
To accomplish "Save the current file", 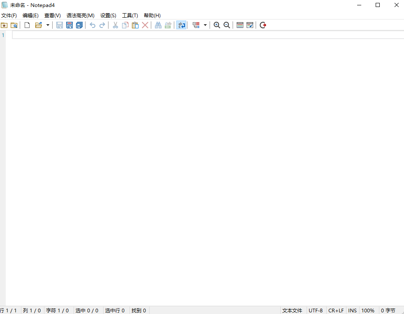I will [60, 25].
